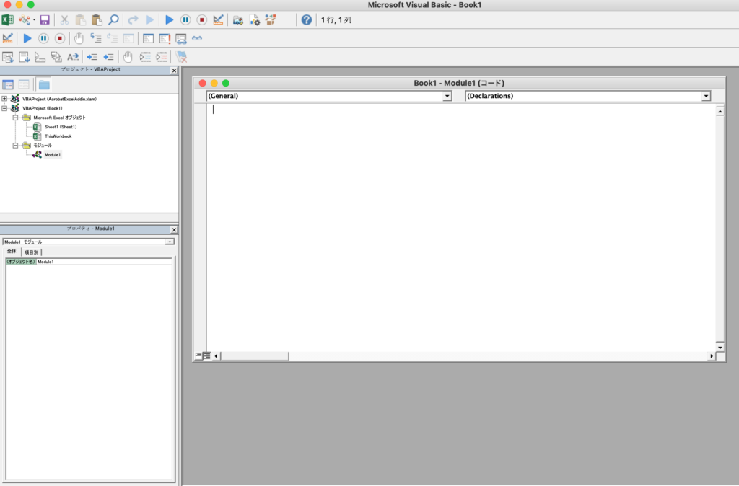
Task: Open the Properties Window toolbar icon
Action: point(255,19)
